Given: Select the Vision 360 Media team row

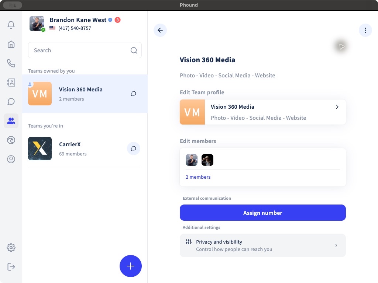Looking at the screenshot, I should [85, 94].
